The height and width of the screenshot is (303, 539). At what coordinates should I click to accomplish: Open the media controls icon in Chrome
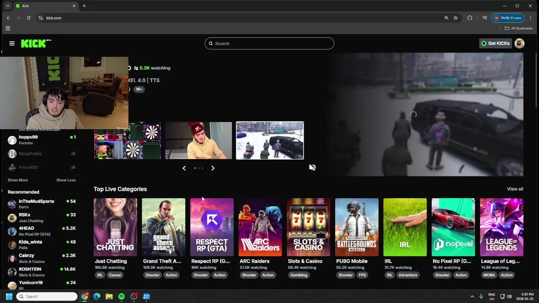point(485,18)
